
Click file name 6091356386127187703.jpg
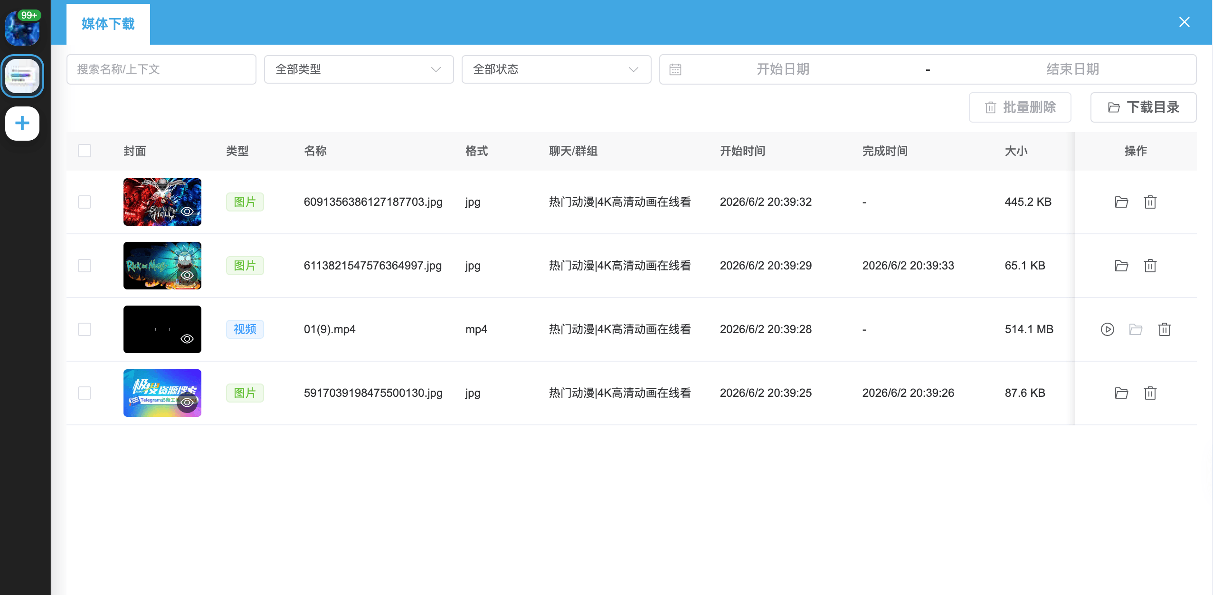coord(373,202)
